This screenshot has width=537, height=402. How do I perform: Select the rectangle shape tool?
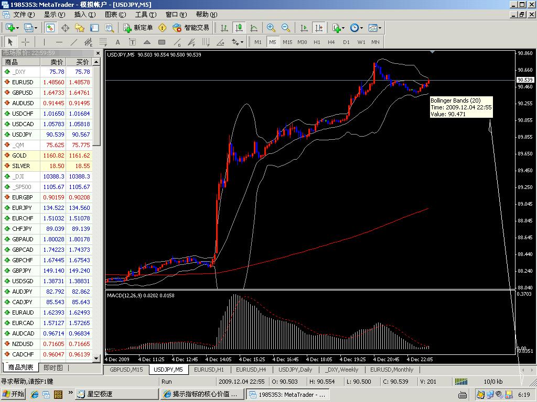(162, 42)
